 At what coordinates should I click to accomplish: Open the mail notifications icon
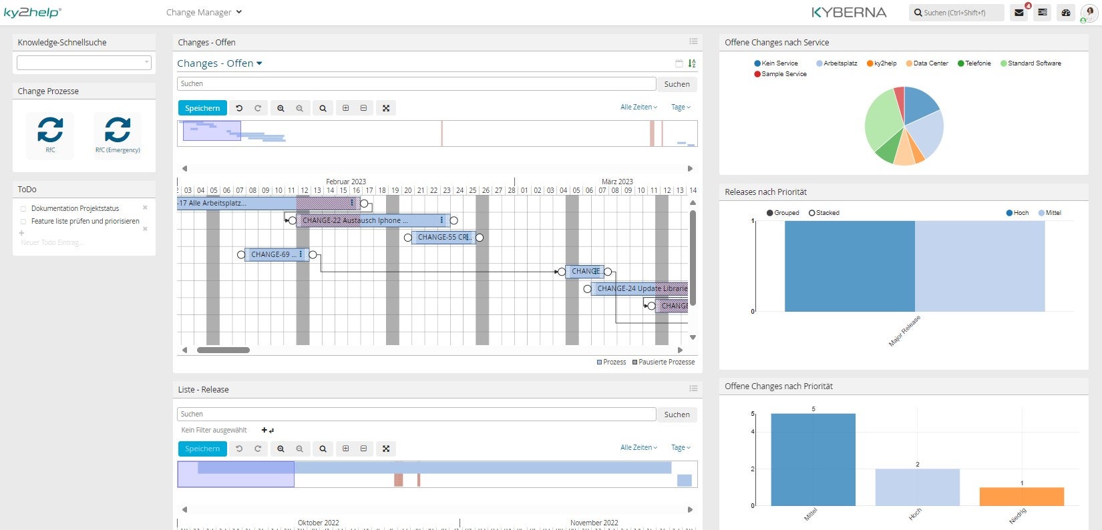[x=1019, y=13]
